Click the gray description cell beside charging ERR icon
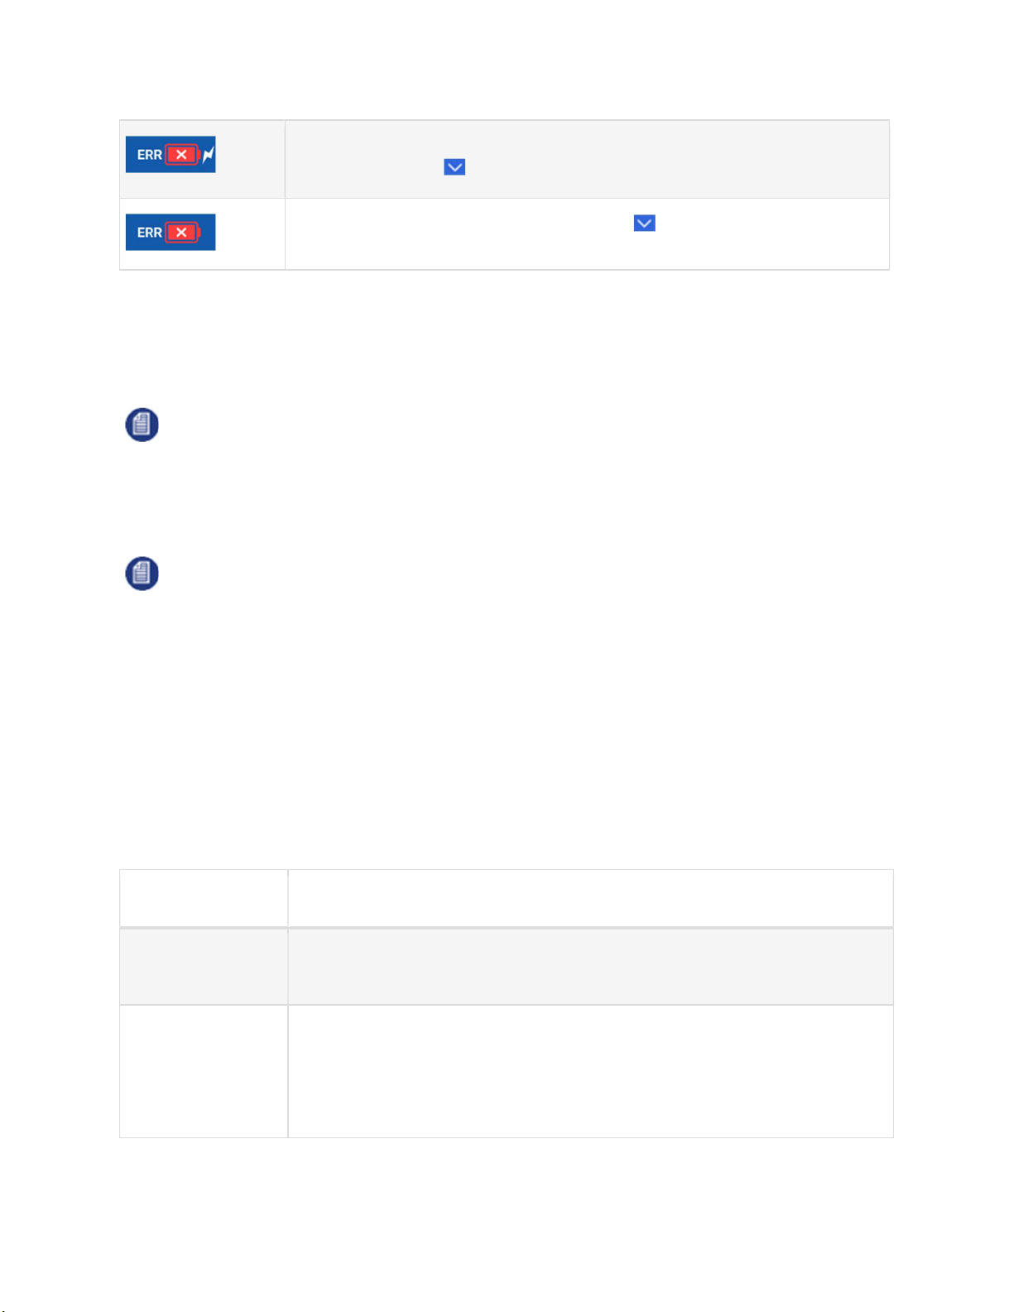Screen dimensions: 1014x1312 (587, 159)
